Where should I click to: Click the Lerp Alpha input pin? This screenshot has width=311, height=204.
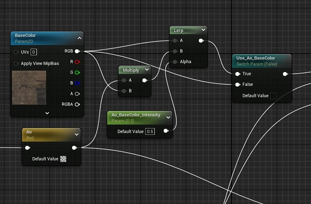pos(175,62)
